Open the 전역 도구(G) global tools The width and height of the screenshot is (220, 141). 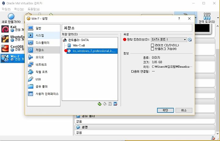click(207, 18)
